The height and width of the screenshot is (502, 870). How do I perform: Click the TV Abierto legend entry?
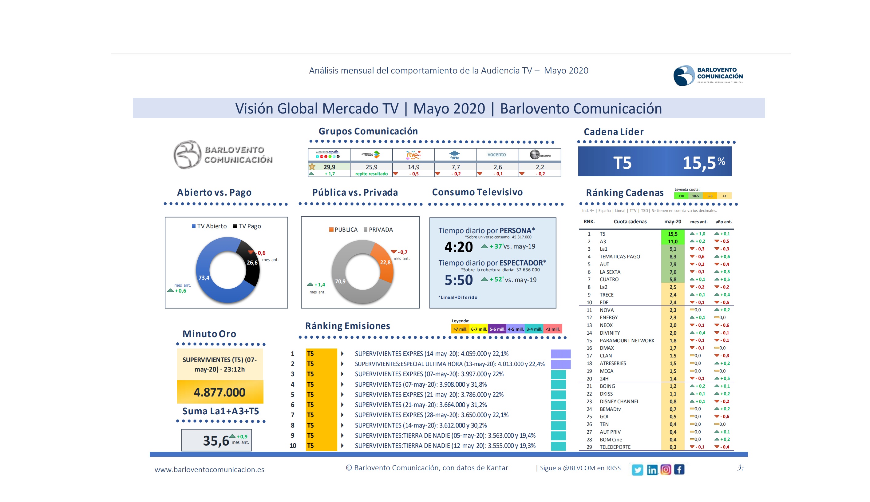pyautogui.click(x=209, y=226)
